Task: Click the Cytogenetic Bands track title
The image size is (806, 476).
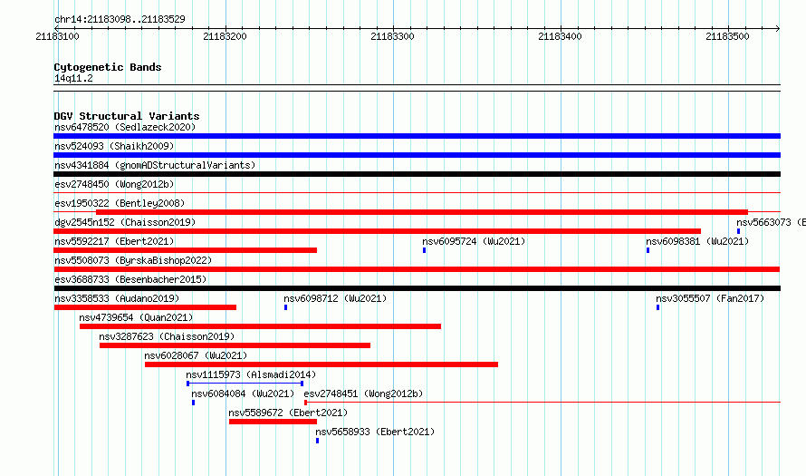Action: (108, 67)
